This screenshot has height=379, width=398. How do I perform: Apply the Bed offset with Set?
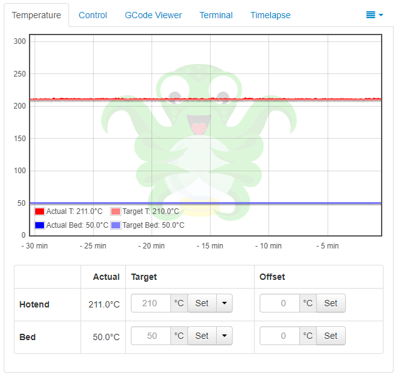[331, 336]
